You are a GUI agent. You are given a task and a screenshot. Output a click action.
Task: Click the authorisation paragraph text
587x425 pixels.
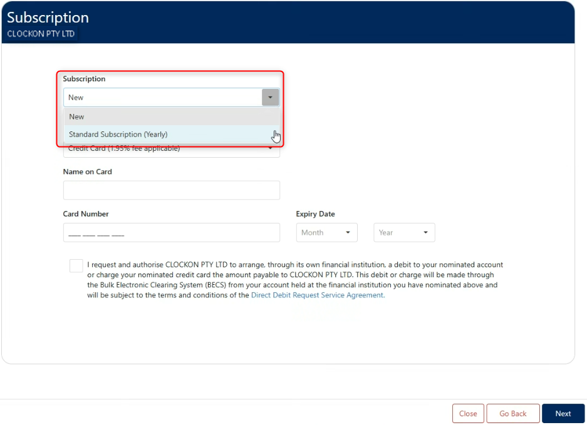coord(294,275)
